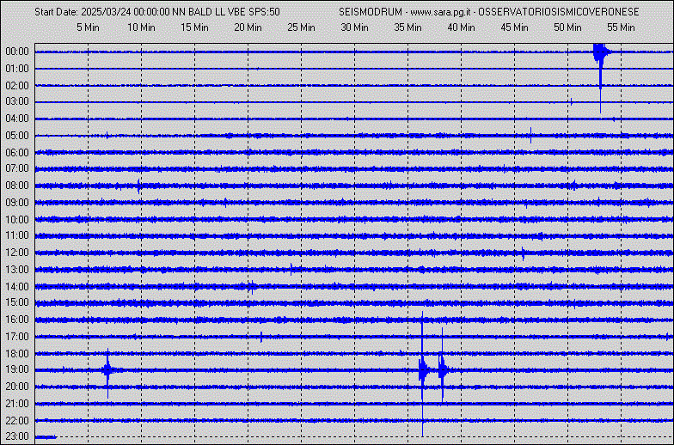Click the 11:00 hour row label
Screen dimensions: 674x445
(17, 235)
